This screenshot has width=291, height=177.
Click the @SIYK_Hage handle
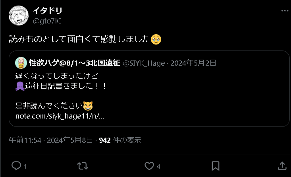click(144, 63)
